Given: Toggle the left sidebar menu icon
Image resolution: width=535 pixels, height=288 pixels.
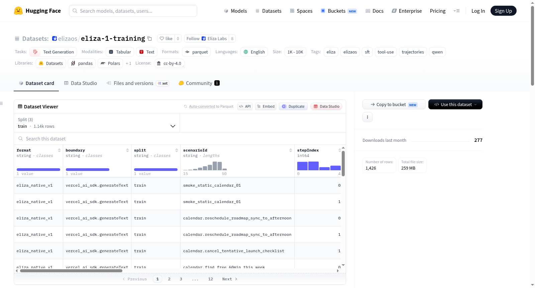Looking at the screenshot, I should coord(1,103).
